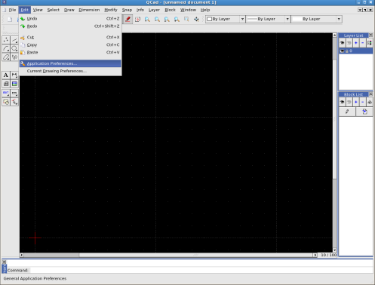Add a block with plus button
Screen dimensions: 375x285
pyautogui.click(x=356, y=102)
